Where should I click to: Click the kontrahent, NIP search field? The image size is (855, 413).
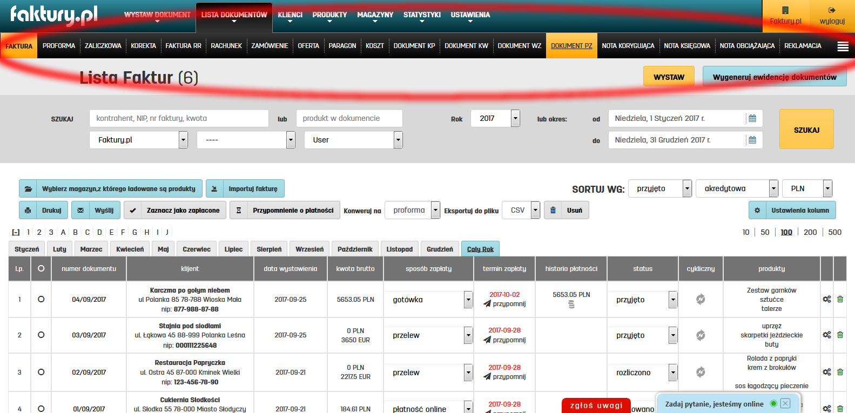pos(179,118)
